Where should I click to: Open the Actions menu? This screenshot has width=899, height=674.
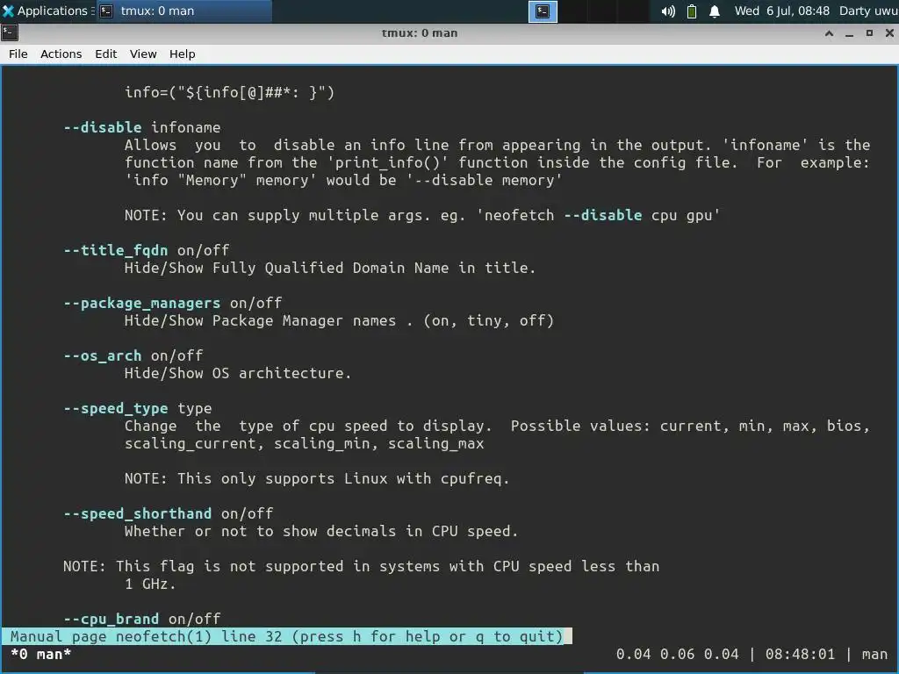click(x=61, y=54)
